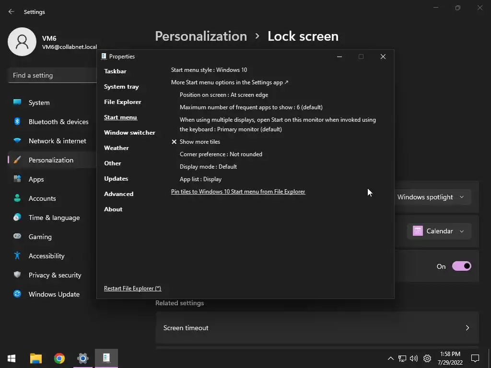Open Apps icon in Settings sidebar
Viewport: 491px width, 368px height.
(x=17, y=179)
